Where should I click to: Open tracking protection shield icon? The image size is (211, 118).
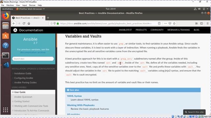[x=54, y=23]
